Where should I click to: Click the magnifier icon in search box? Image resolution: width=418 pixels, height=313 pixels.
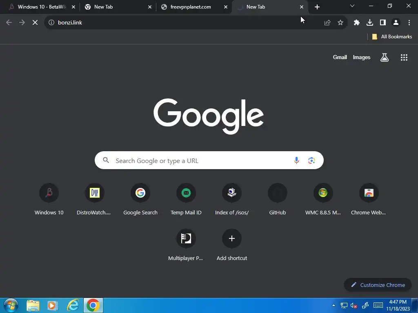click(x=106, y=160)
